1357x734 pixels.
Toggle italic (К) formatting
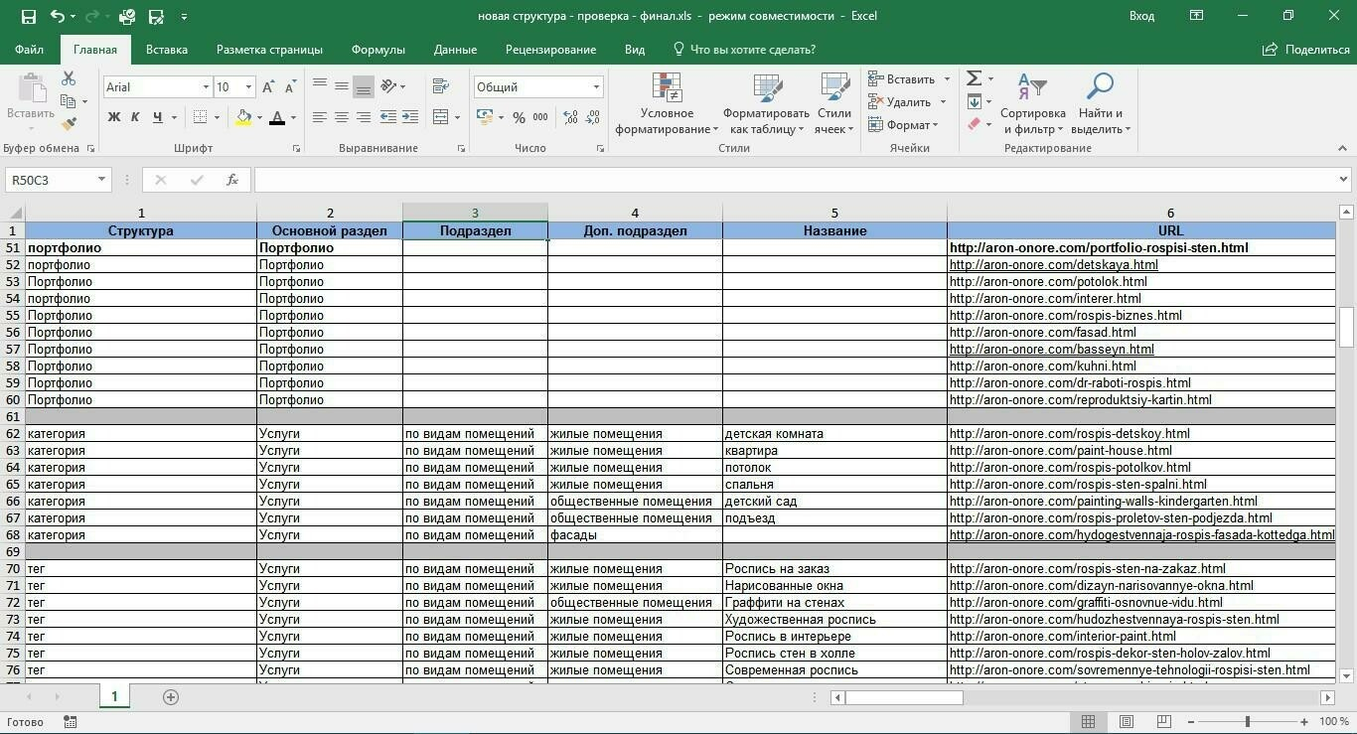(x=135, y=117)
